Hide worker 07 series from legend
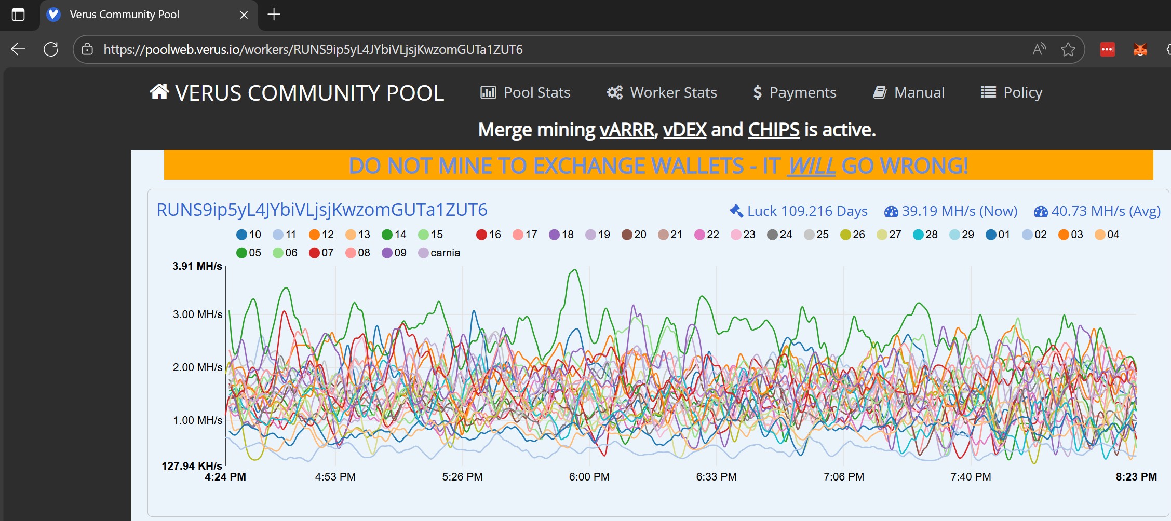 tap(321, 253)
